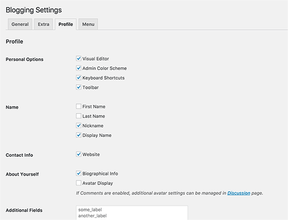Click the Nickname label text
The width and height of the screenshot is (288, 220).
[93, 125]
